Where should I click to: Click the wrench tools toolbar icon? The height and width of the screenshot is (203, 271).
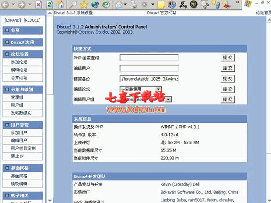click(x=204, y=4)
